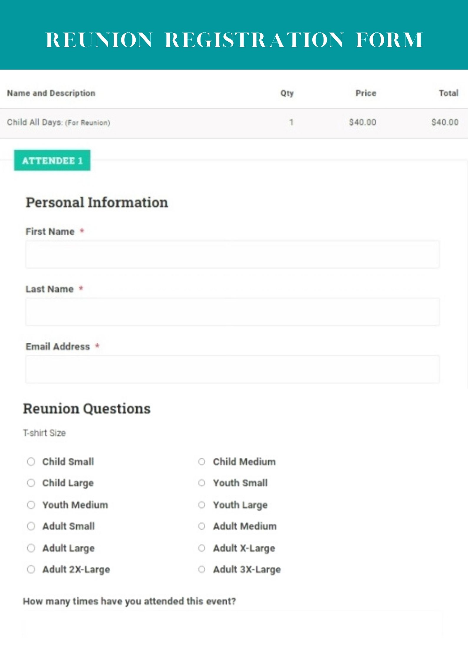Choose Adult Large t-shirt size
Screen dimensions: 468x662
31,548
